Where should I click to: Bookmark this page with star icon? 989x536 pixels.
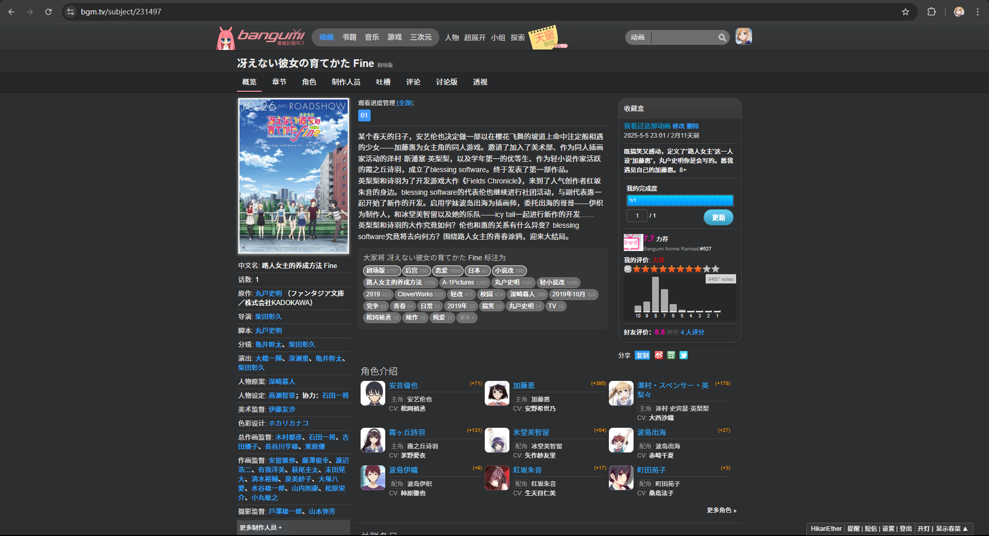[905, 11]
